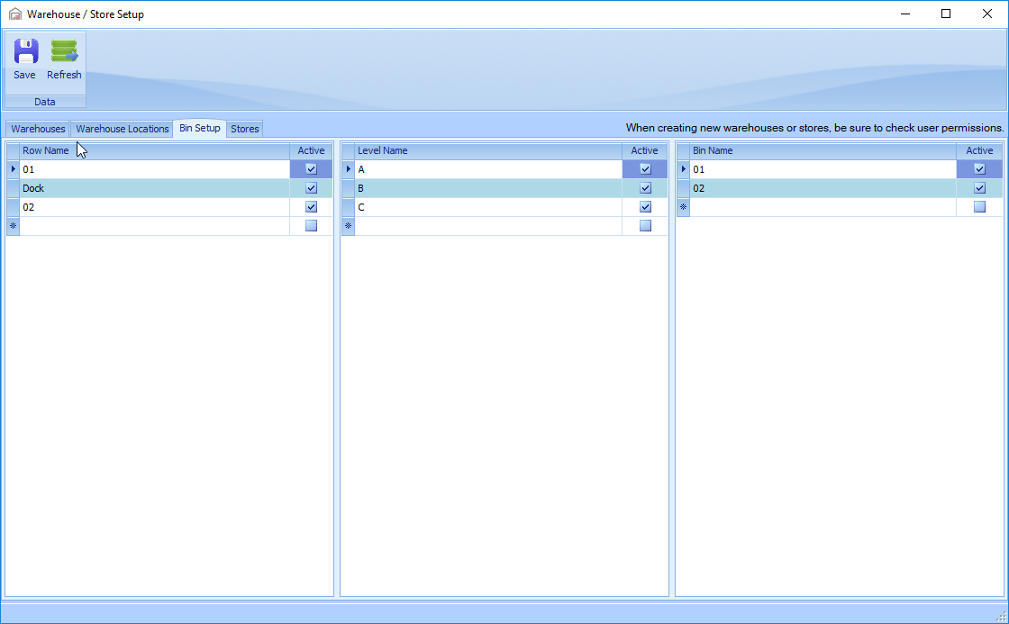The height and width of the screenshot is (624, 1009).
Task: Click the Refresh data icon
Action: [x=64, y=52]
